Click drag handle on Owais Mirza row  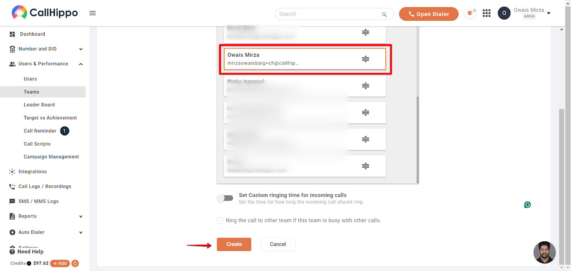(x=365, y=59)
